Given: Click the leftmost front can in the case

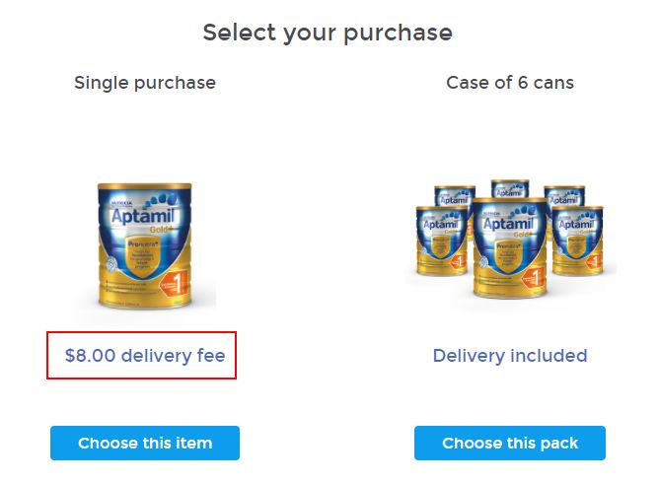Looking at the screenshot, I should 440,241.
